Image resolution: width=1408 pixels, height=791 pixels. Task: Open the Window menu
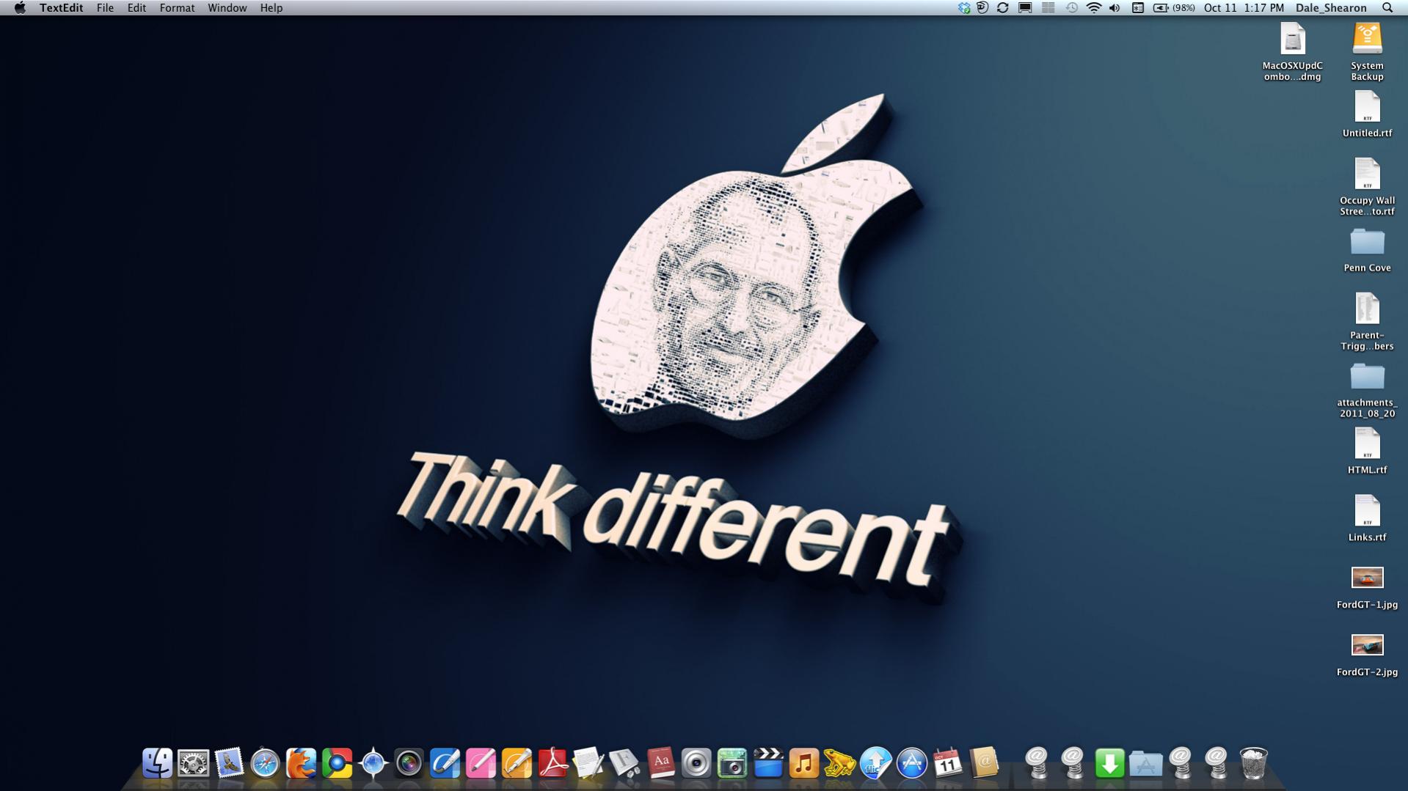227,7
